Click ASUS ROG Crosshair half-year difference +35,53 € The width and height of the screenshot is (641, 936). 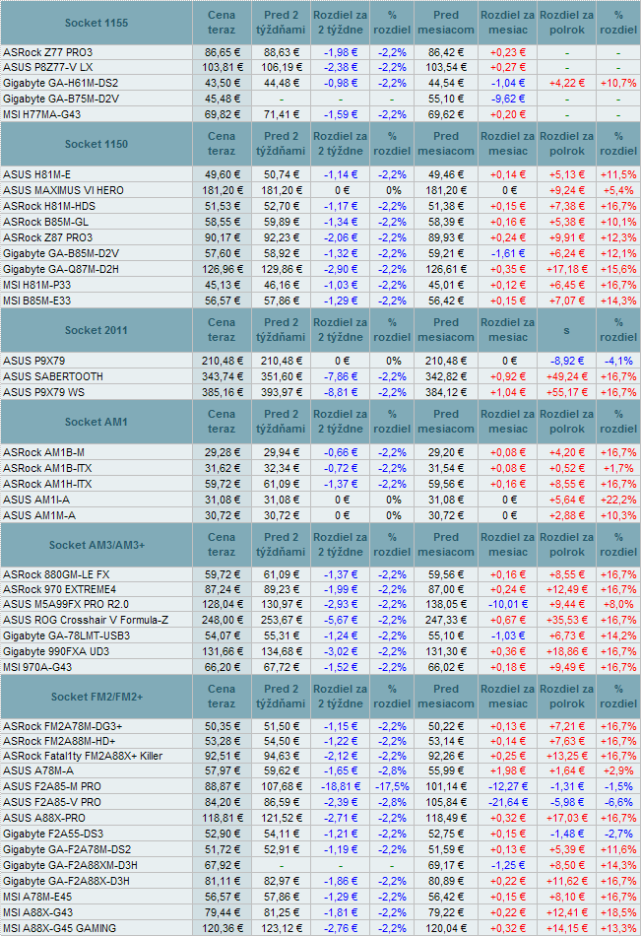[x=566, y=620]
